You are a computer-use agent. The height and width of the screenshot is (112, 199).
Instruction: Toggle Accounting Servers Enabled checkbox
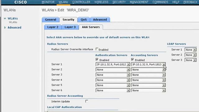(x=132, y=59)
